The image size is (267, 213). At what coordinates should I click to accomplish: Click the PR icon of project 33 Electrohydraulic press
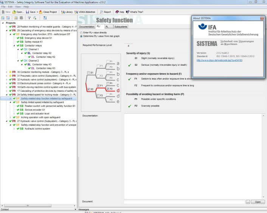(x=14, y=83)
